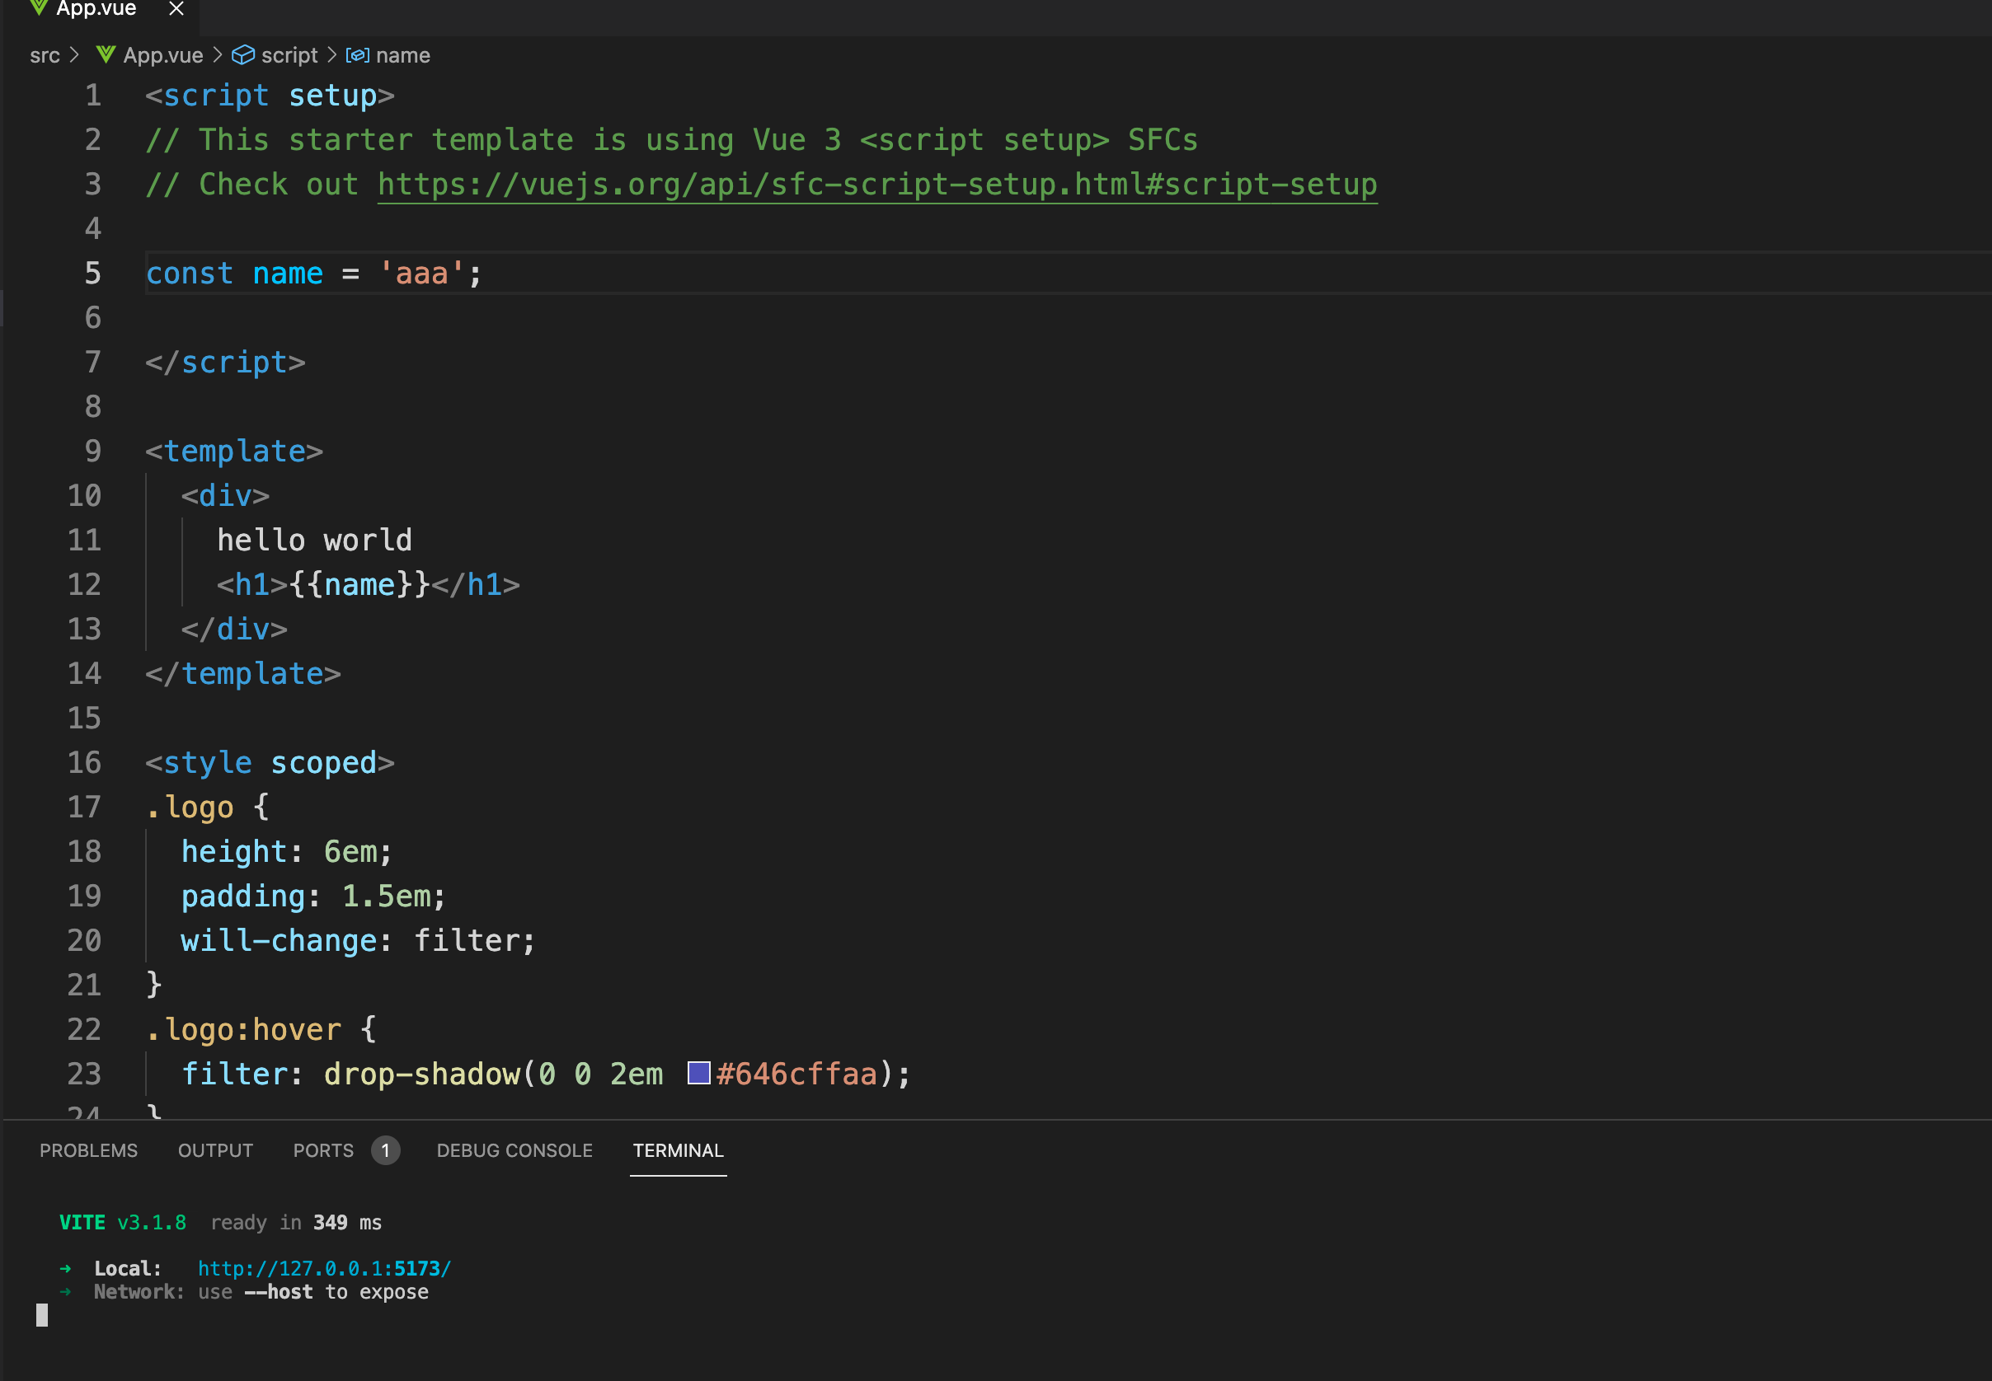The image size is (1992, 1381).
Task: Click the PORTS badge showing 1
Action: [x=385, y=1150]
